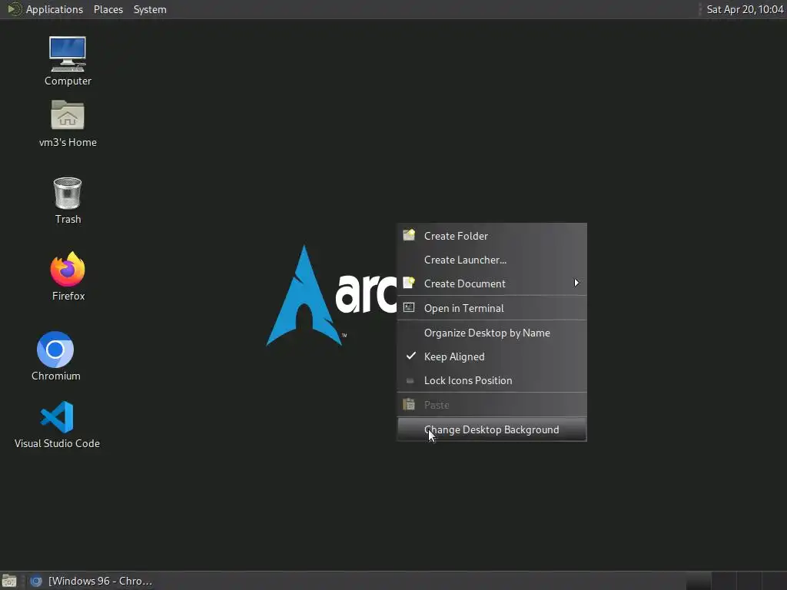Click the clock showing Sat Apr 20, 10:04

click(x=745, y=9)
